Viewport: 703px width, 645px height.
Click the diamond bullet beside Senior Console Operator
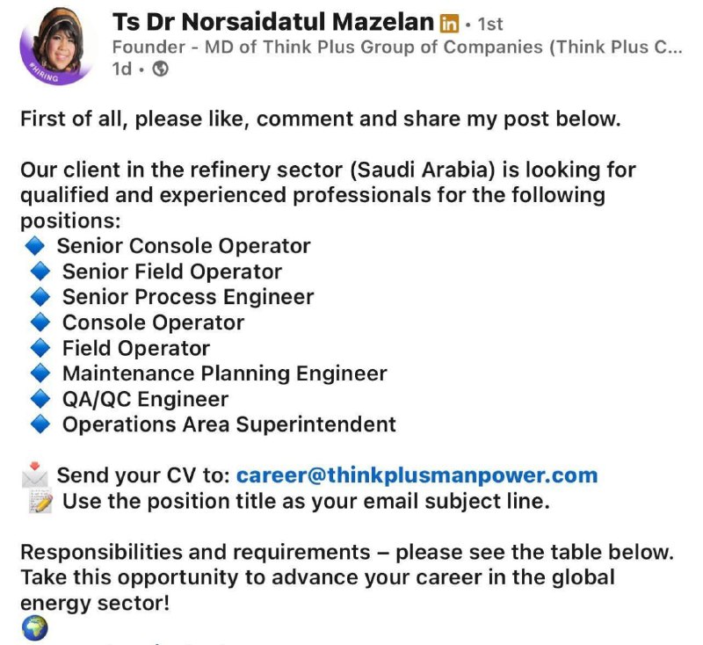(x=34, y=246)
